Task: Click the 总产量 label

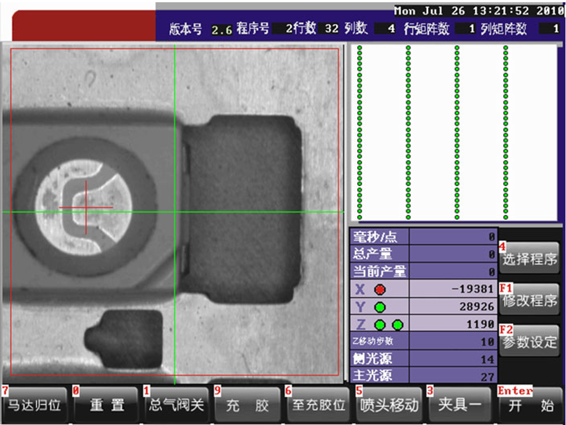Action: click(x=372, y=254)
